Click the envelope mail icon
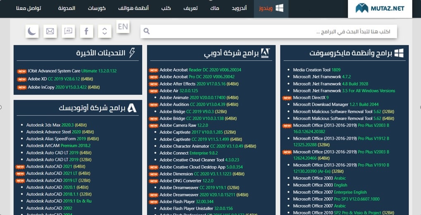Screen dimensions: 421x215 click(50, 31)
